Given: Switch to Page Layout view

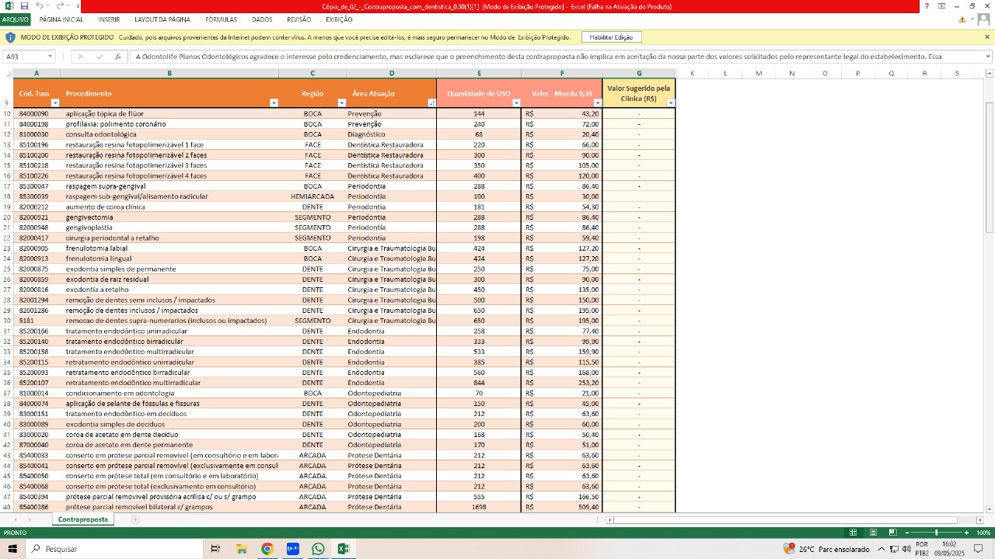Looking at the screenshot, I should pyautogui.click(x=872, y=533).
